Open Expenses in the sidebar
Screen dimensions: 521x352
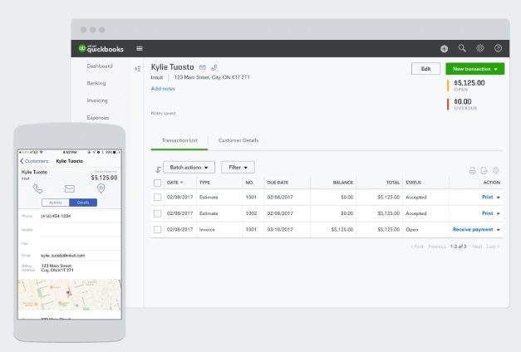click(98, 118)
